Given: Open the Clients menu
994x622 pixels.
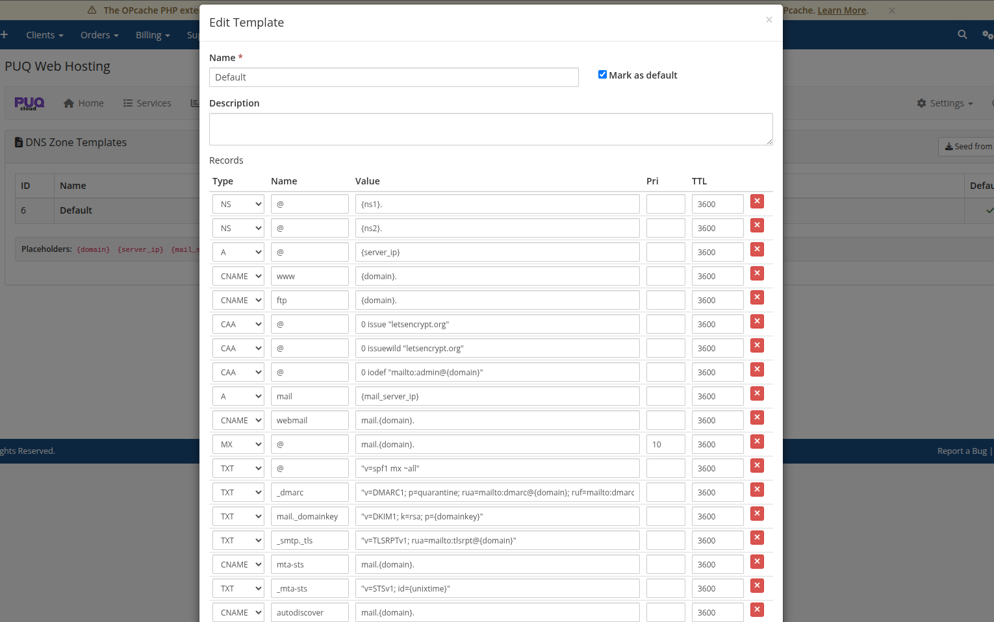Looking at the screenshot, I should [x=45, y=35].
